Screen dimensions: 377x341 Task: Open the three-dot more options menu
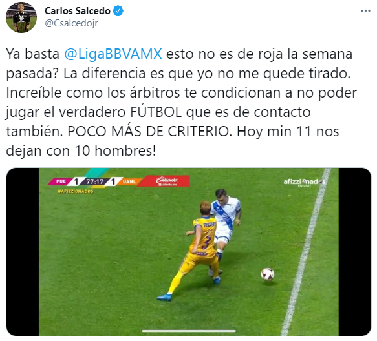coord(365,11)
